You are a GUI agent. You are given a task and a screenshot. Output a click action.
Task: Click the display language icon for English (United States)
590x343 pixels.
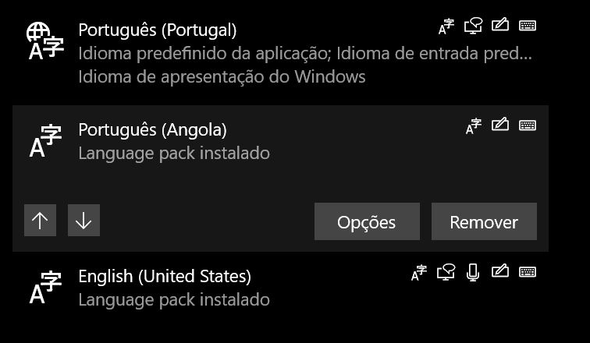[419, 273]
